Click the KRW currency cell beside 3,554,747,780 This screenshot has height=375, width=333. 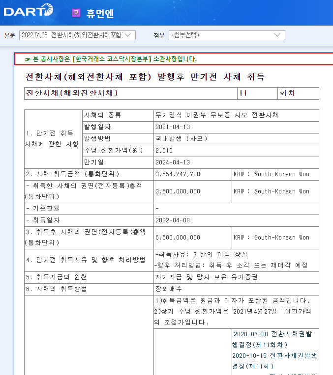(275, 174)
